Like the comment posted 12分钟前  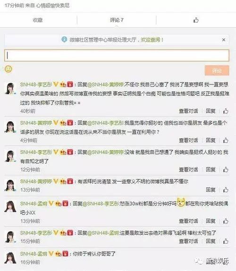[226, 169]
